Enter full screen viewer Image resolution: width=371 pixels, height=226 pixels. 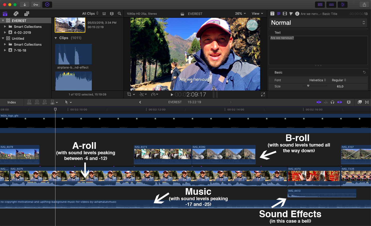pyautogui.click(x=263, y=95)
